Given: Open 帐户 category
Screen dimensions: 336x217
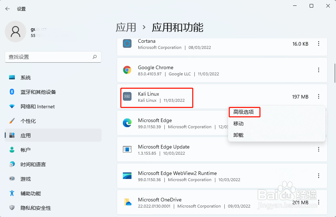Looking at the screenshot, I should 53,150.
